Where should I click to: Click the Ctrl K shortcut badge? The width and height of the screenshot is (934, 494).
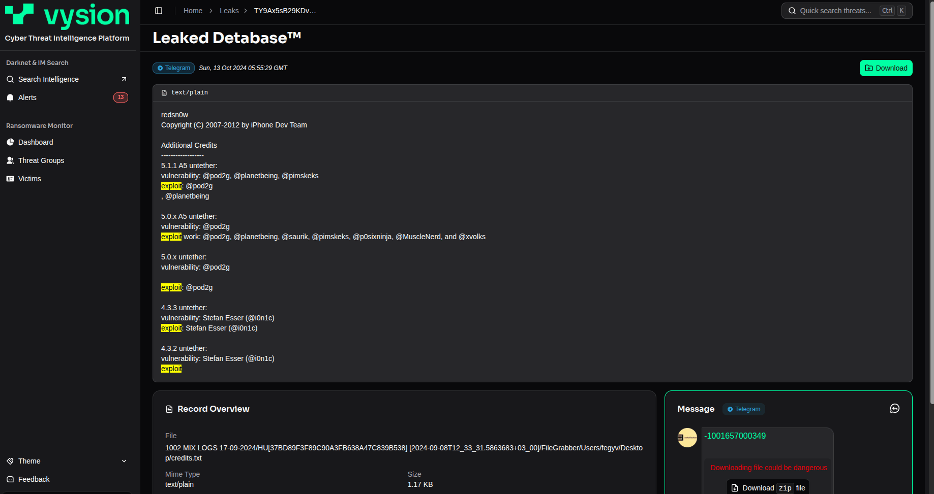(x=893, y=11)
